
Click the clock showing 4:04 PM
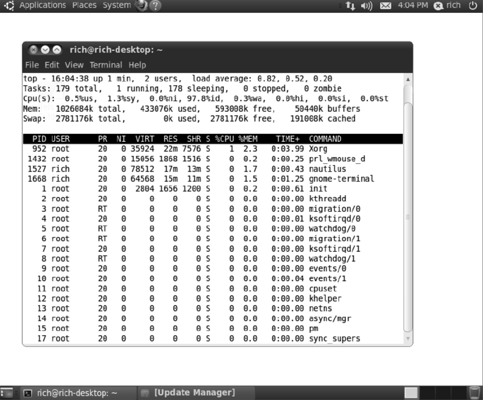413,5
